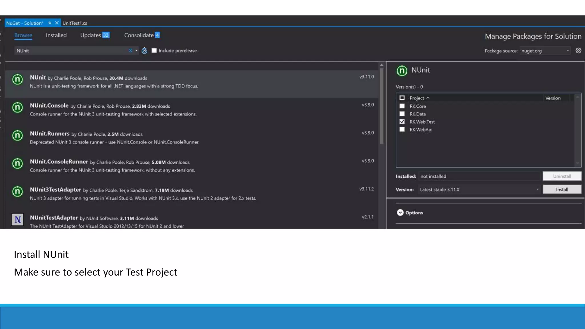The width and height of the screenshot is (585, 329).
Task: Toggle the select-all Project checkbox
Action: click(x=402, y=98)
